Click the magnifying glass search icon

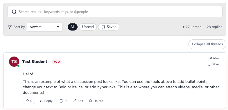pos(14,12)
